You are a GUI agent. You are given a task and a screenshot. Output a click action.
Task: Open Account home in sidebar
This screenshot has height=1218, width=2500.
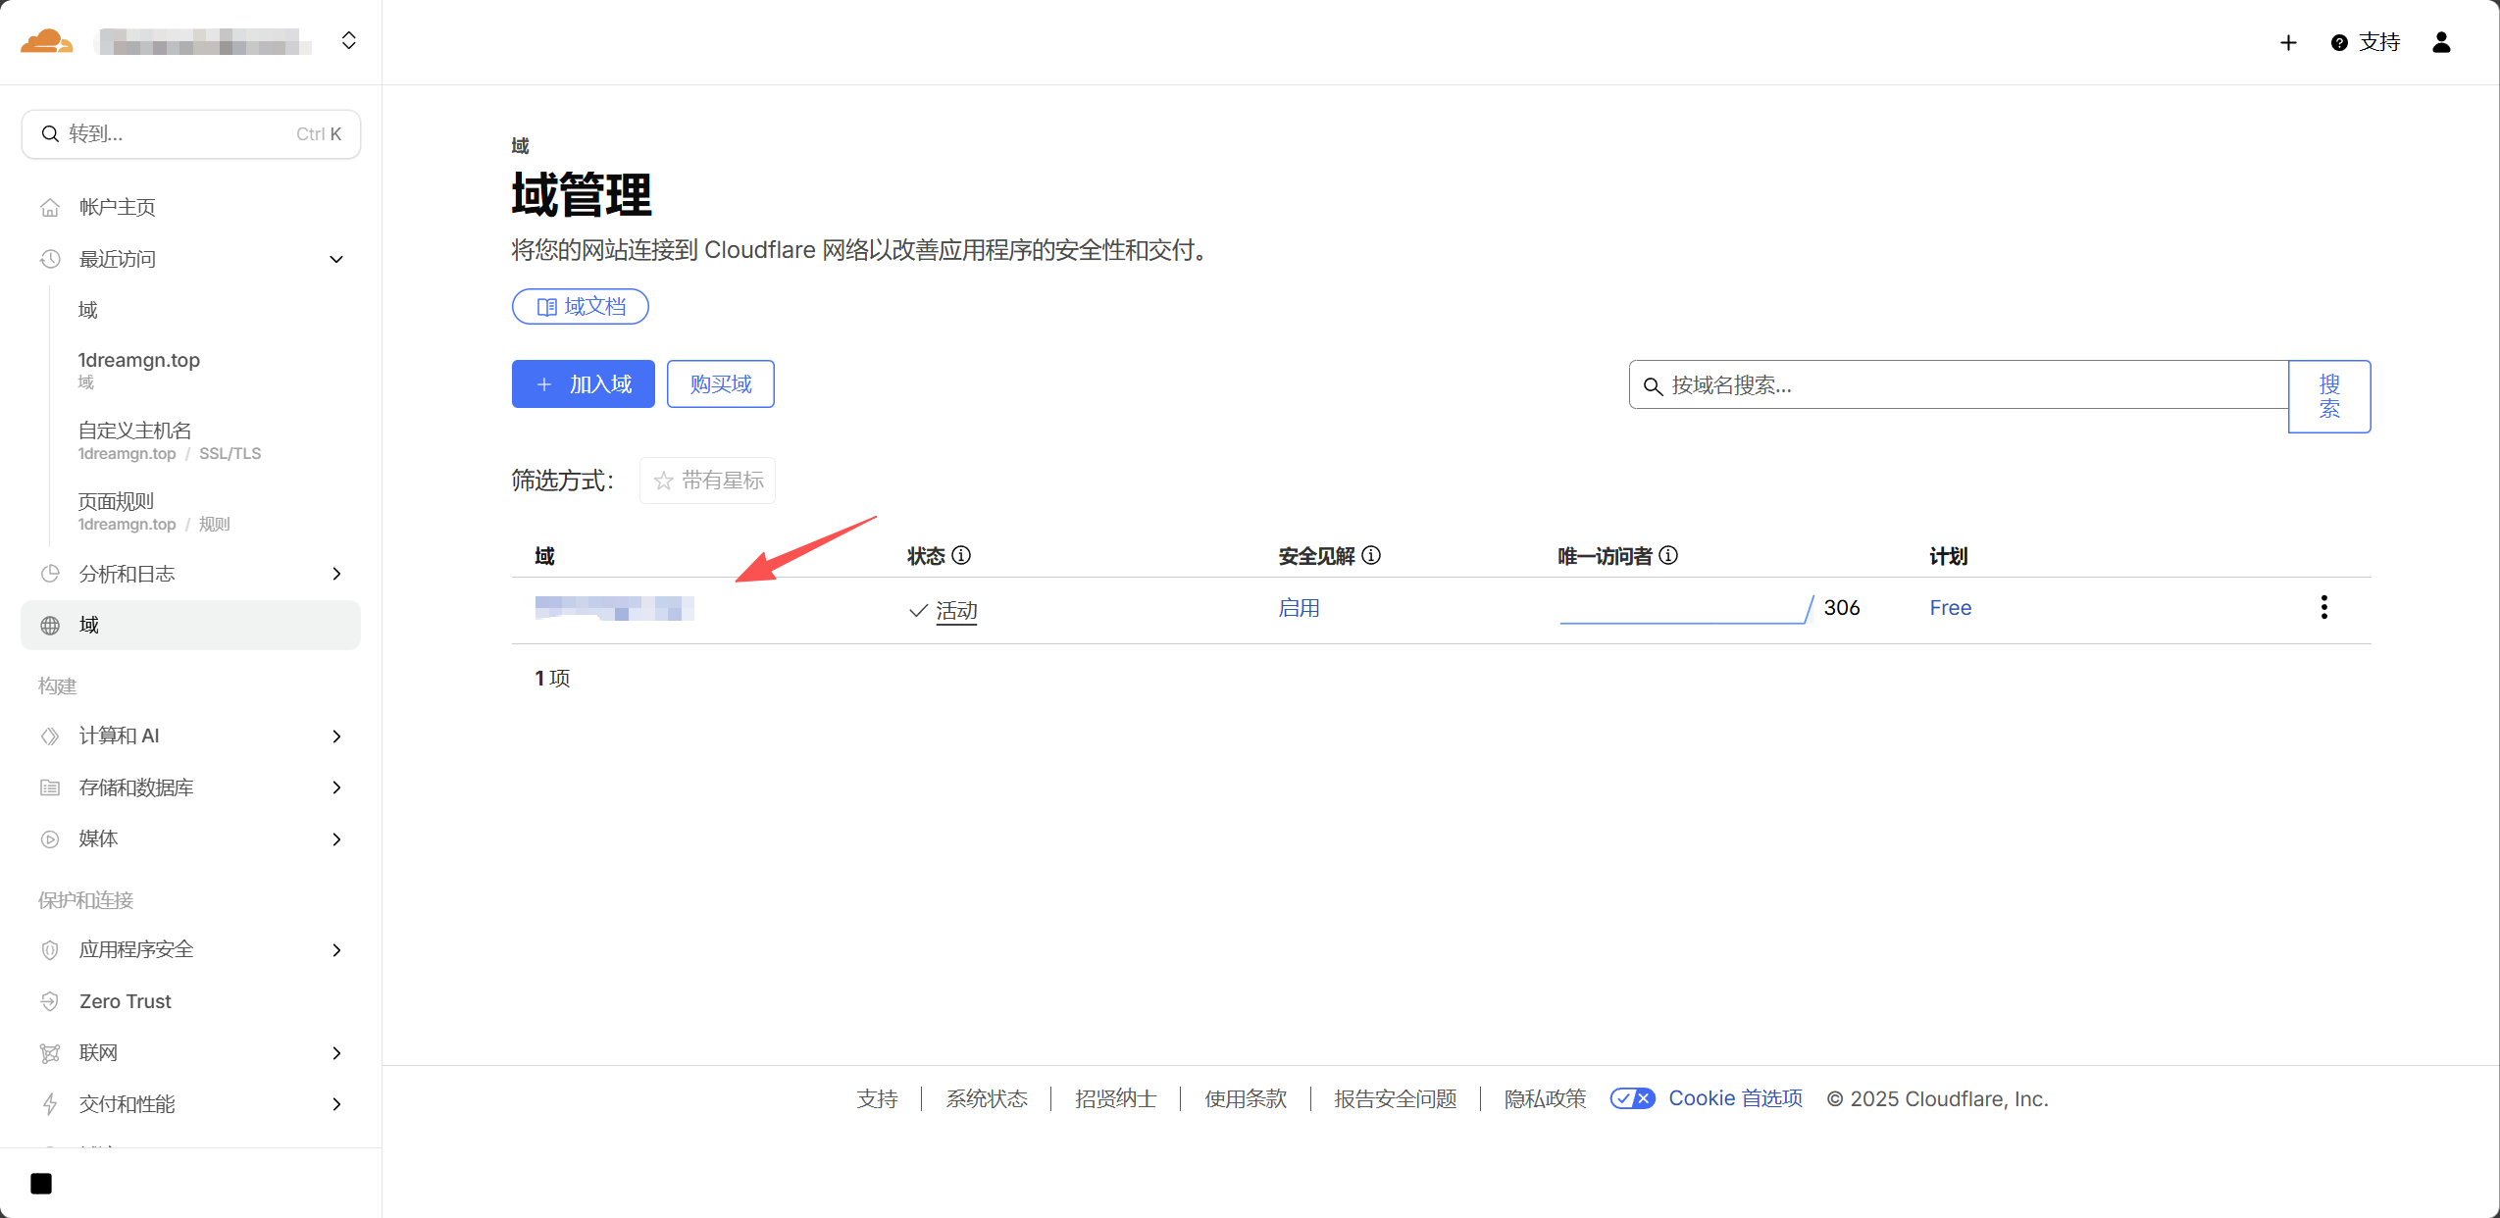click(x=117, y=207)
